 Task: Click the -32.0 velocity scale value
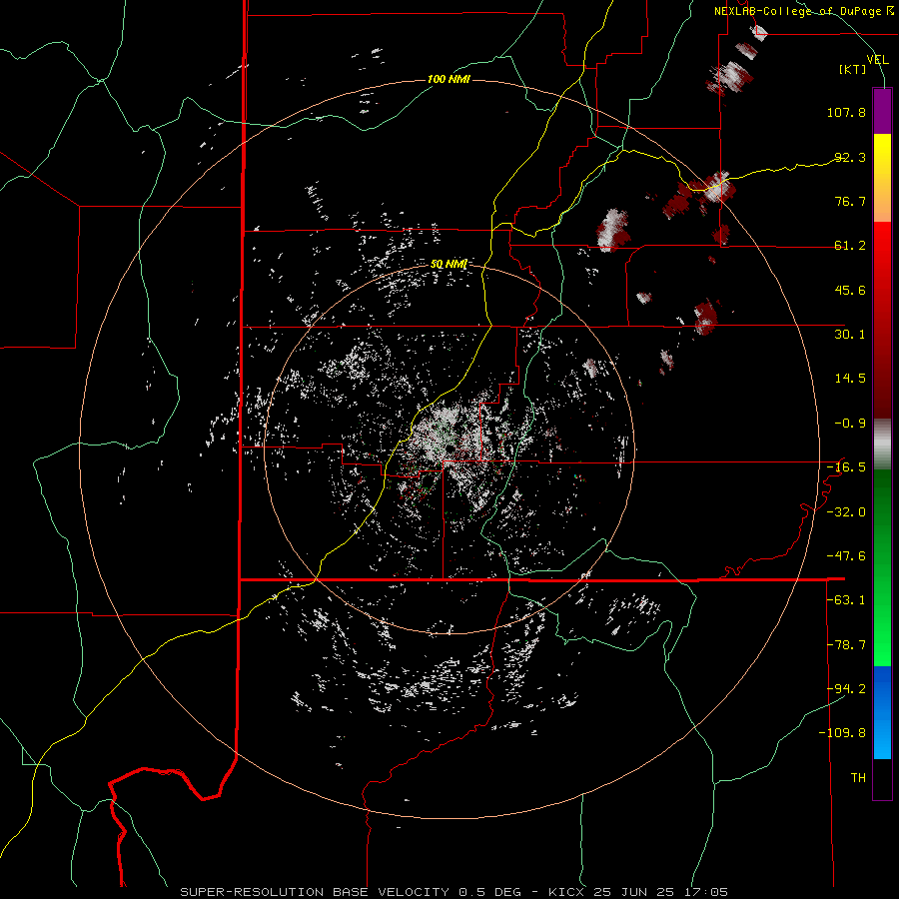click(846, 512)
